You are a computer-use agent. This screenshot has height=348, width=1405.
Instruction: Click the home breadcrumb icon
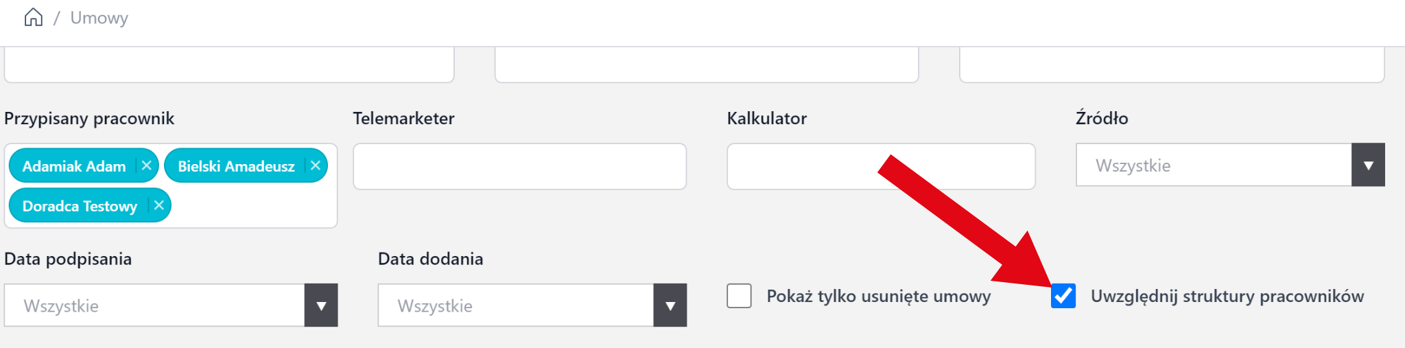(x=33, y=18)
